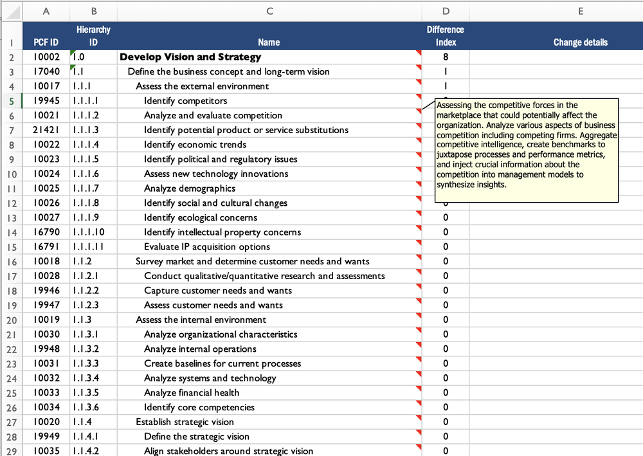
Task: Click green error flag on Hierarchy ID 1.1 cell
Action: pyautogui.click(x=72, y=67)
